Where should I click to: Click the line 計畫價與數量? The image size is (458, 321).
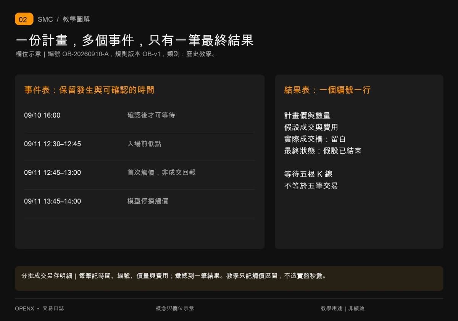coord(307,115)
